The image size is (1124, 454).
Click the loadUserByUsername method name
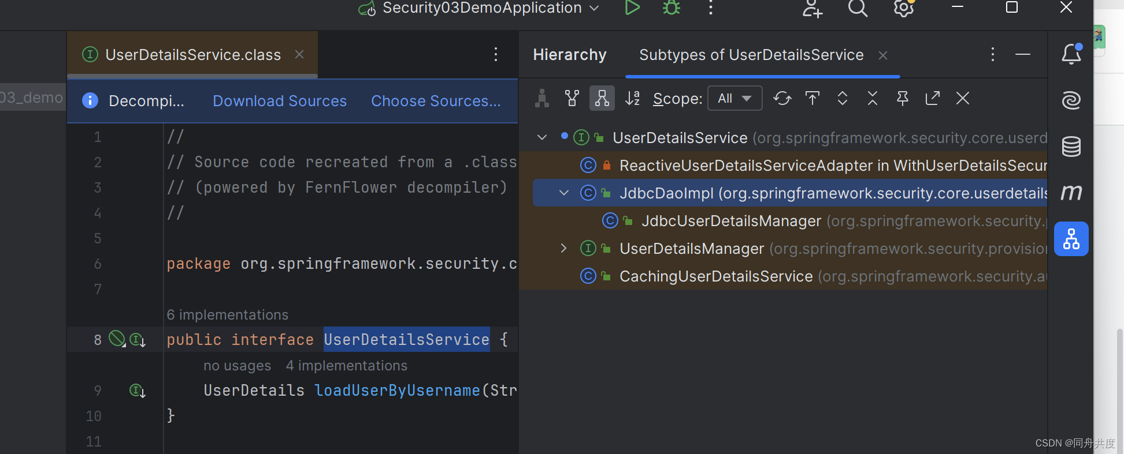[x=397, y=391]
